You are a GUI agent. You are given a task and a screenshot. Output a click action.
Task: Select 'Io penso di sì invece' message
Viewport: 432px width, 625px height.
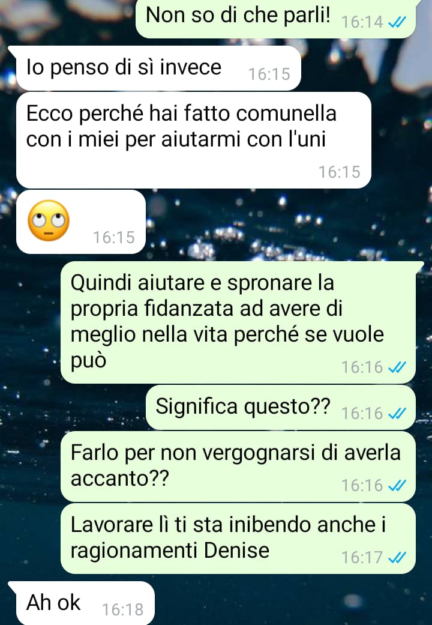pos(158,68)
